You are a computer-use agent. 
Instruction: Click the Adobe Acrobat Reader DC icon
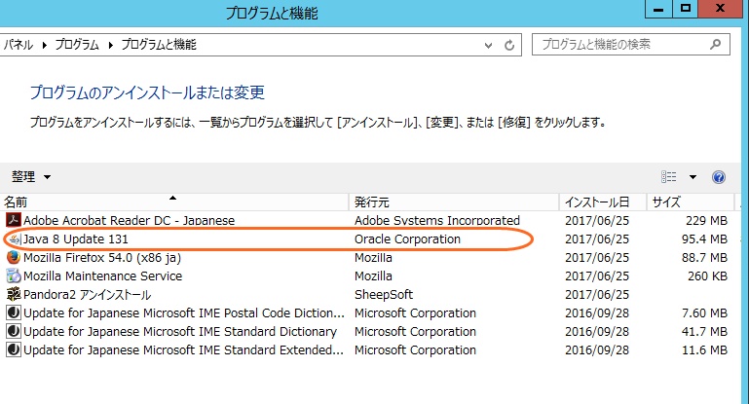[14, 220]
